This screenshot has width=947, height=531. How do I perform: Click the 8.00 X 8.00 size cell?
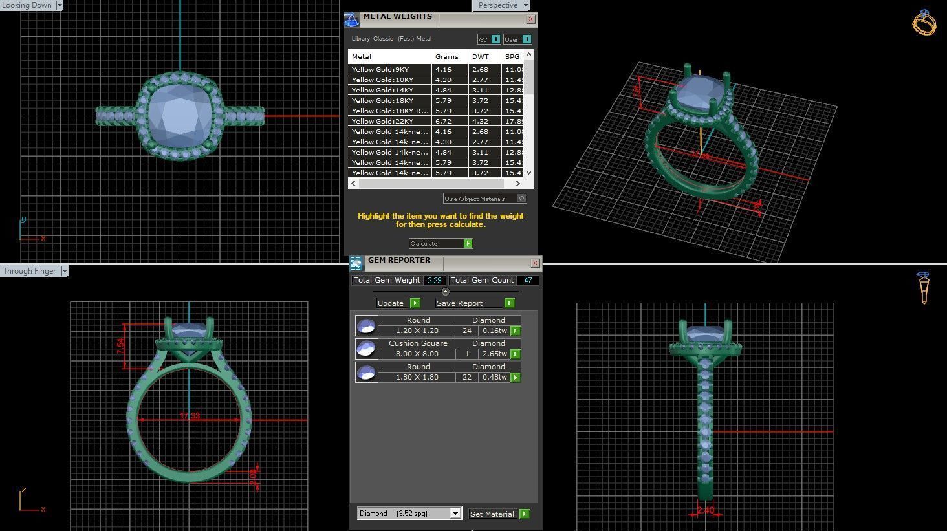(x=417, y=354)
